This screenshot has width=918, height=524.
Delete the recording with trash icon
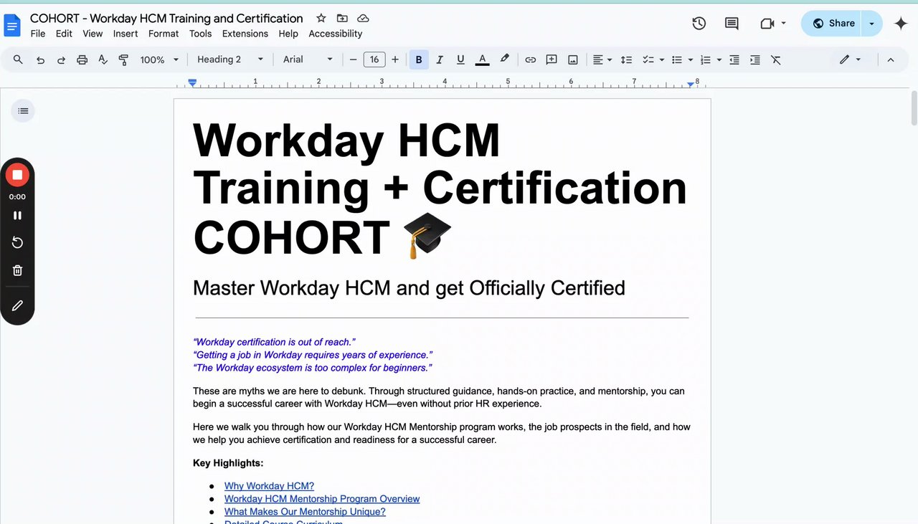(17, 270)
